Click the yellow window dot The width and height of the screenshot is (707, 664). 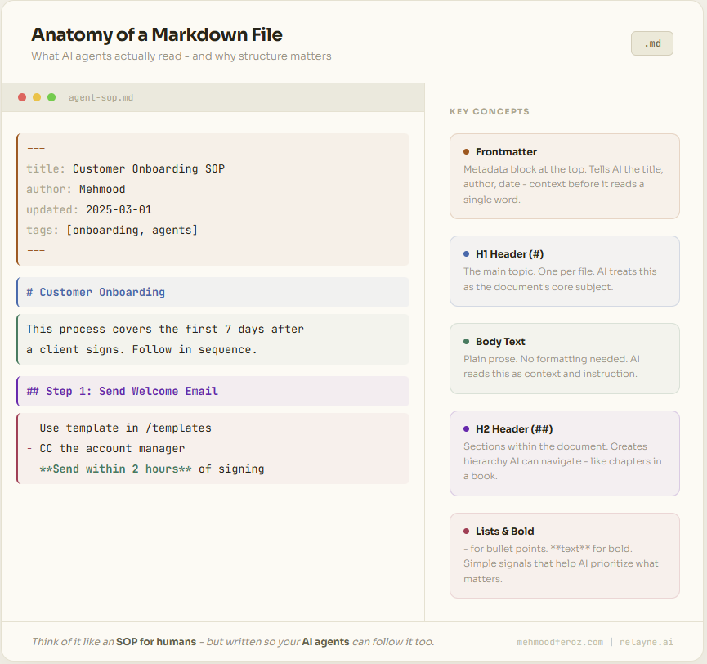[37, 97]
